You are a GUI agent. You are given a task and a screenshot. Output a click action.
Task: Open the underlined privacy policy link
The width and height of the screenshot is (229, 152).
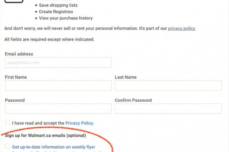182,28
